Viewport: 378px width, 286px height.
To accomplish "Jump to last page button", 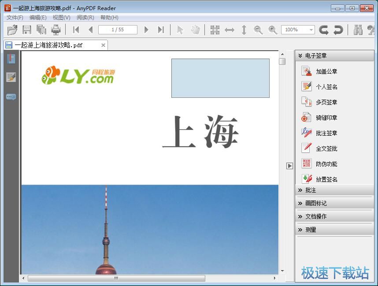I will click(x=160, y=30).
